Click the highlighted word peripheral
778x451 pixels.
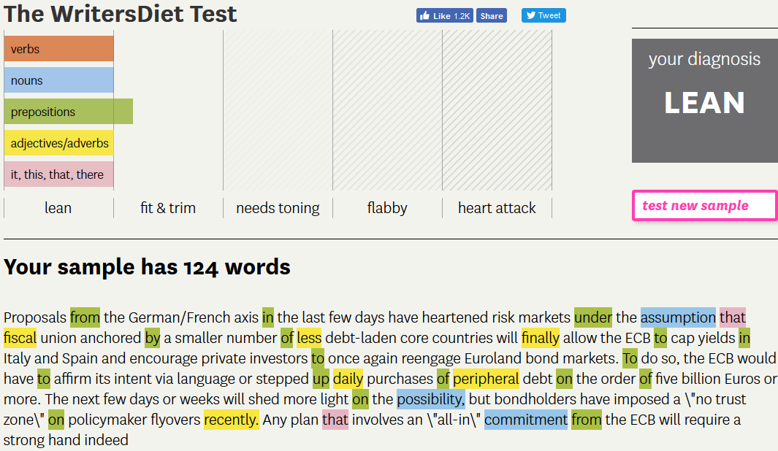(x=486, y=379)
